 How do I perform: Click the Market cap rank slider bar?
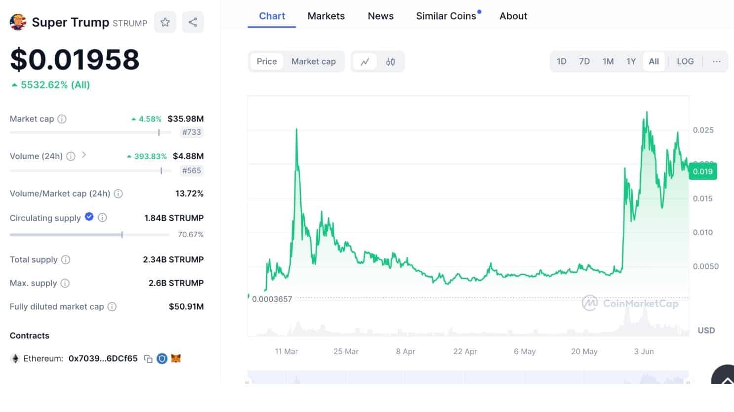90,132
